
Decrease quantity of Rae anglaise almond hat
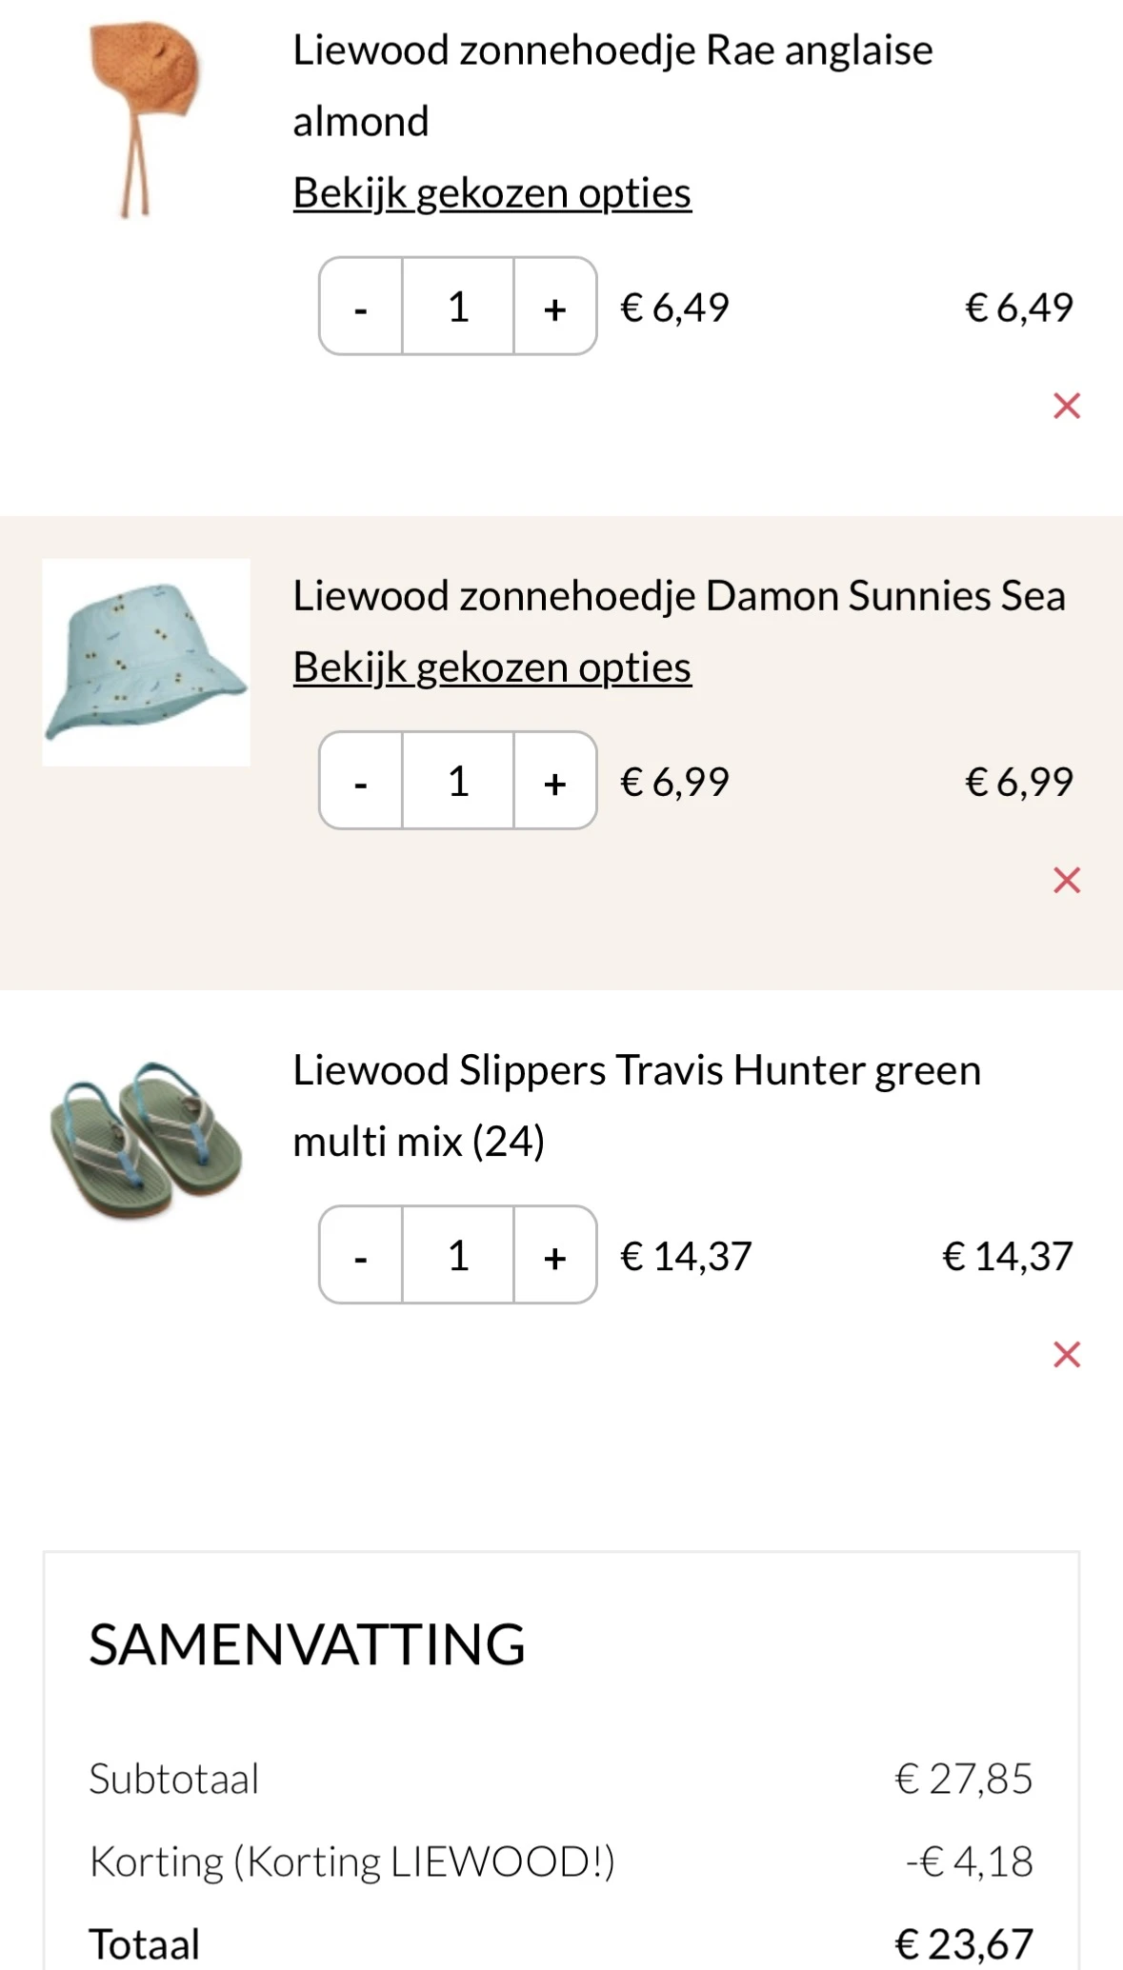click(361, 307)
